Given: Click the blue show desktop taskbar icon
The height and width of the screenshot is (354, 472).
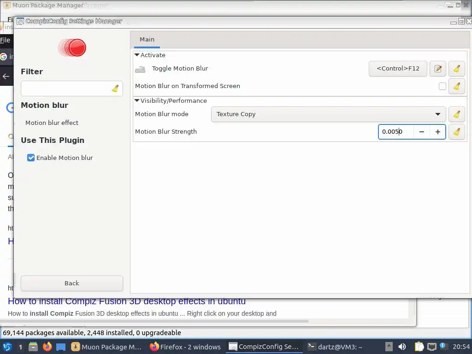Looking at the screenshot, I should [61, 347].
